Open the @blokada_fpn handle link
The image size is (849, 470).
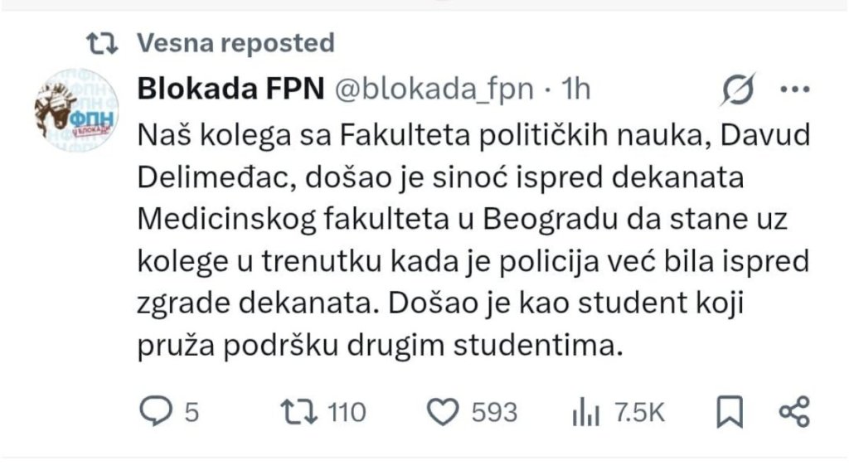(433, 89)
